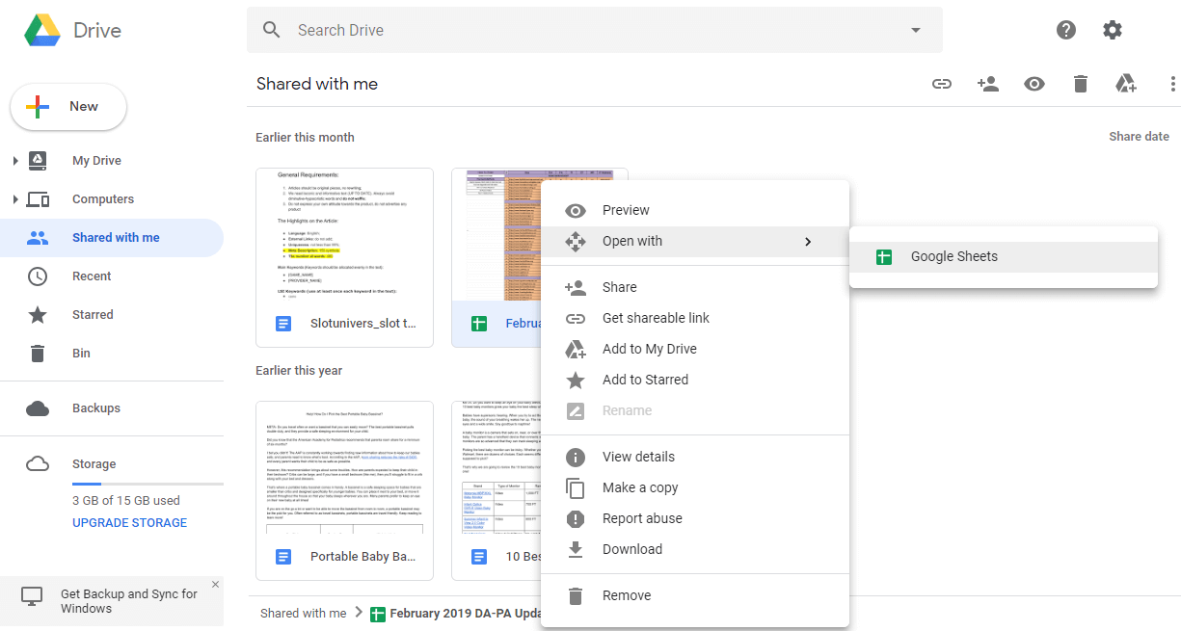Viewport: 1181px width, 631px height.
Task: Click the New button
Action: coord(67,106)
